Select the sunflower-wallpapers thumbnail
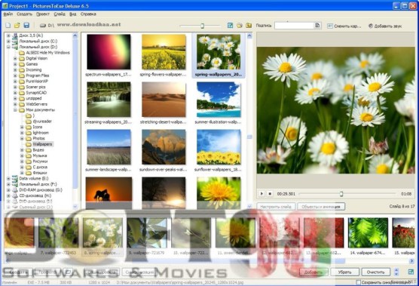The height and width of the screenshot is (286, 419). [219, 147]
